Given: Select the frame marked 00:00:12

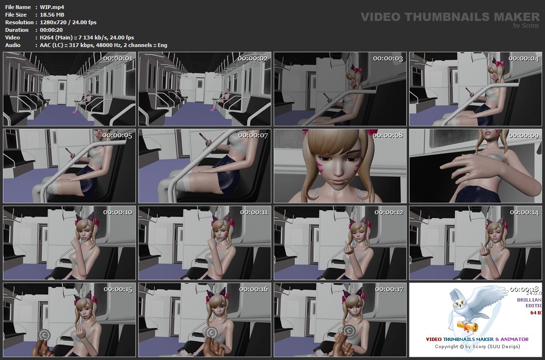Looking at the screenshot, I should (340, 243).
